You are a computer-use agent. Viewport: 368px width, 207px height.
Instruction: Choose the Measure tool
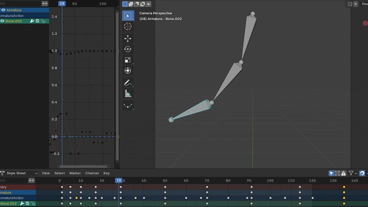[x=128, y=94]
